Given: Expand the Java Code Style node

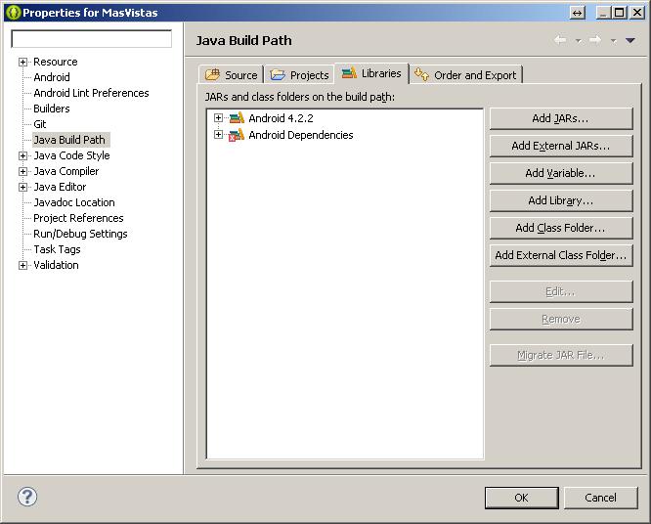Looking at the screenshot, I should tap(22, 156).
